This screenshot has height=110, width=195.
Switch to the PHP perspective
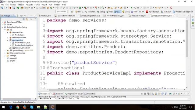click(x=134, y=12)
